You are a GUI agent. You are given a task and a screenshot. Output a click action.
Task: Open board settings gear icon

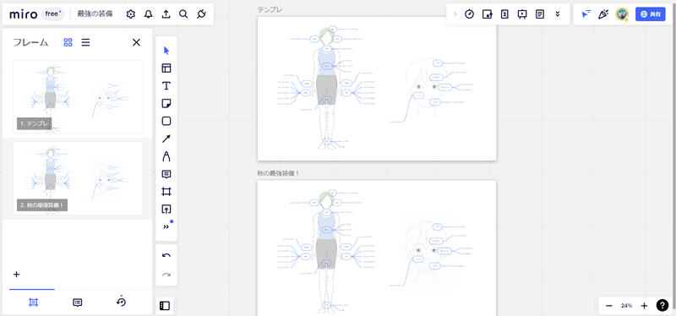pyautogui.click(x=131, y=14)
